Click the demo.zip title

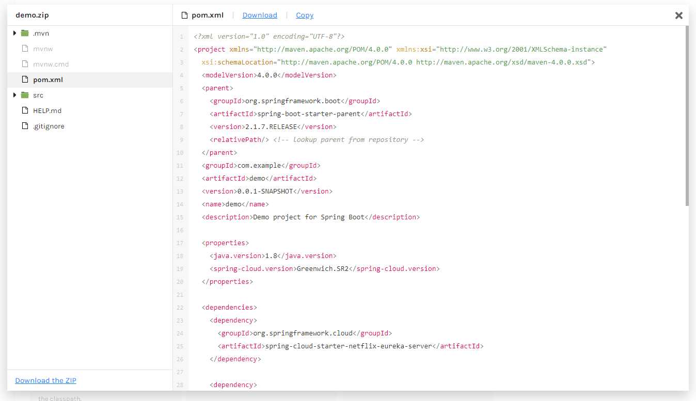pos(32,15)
